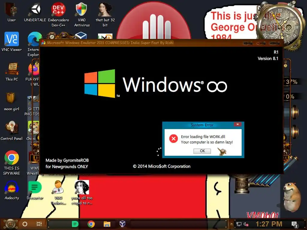The image size is (307, 230).
Task: Click the muted volume tray icon
Action: click(246, 224)
